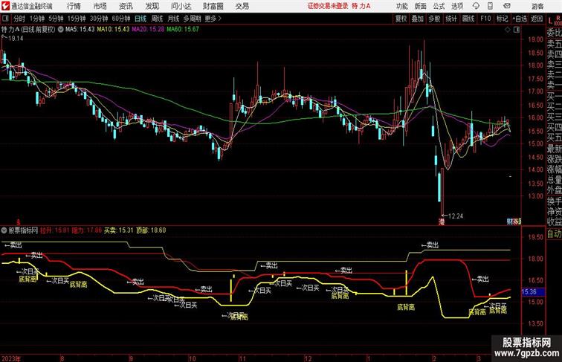
Task: Switch to the 15分钟 period tab
Action: (x=77, y=19)
